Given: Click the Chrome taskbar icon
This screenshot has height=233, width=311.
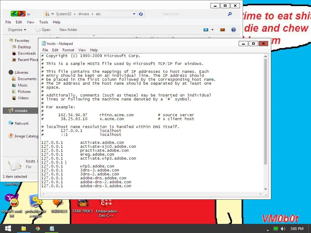Looking at the screenshot, I should click(x=38, y=228).
